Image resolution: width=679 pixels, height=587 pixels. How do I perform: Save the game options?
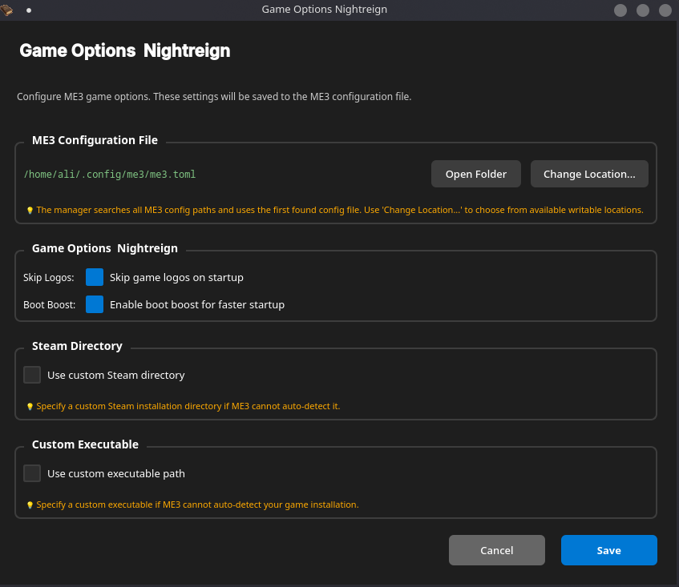point(608,550)
